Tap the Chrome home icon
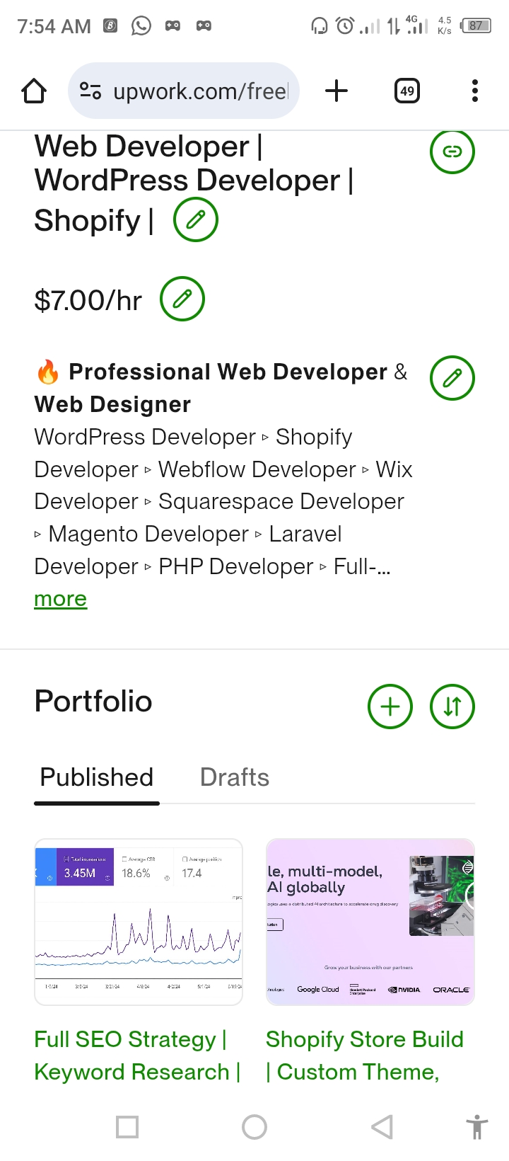 (33, 91)
